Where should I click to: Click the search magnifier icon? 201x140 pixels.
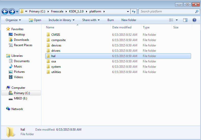pos(196,11)
